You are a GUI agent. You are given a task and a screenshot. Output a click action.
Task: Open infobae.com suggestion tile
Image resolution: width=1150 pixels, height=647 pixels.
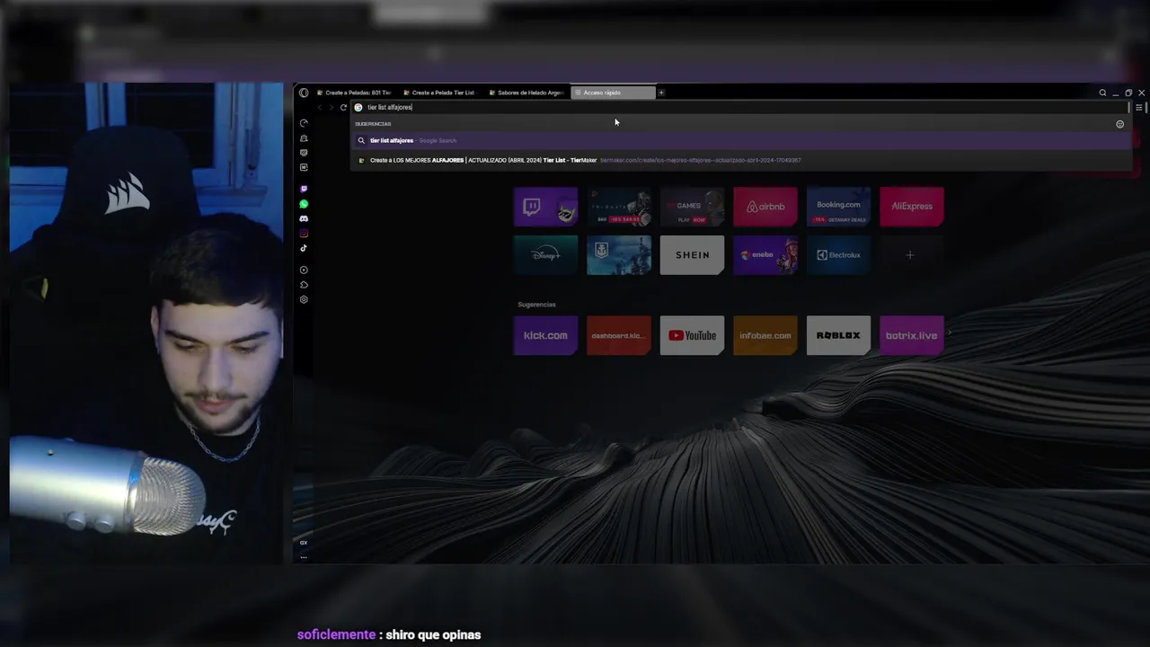coord(765,335)
